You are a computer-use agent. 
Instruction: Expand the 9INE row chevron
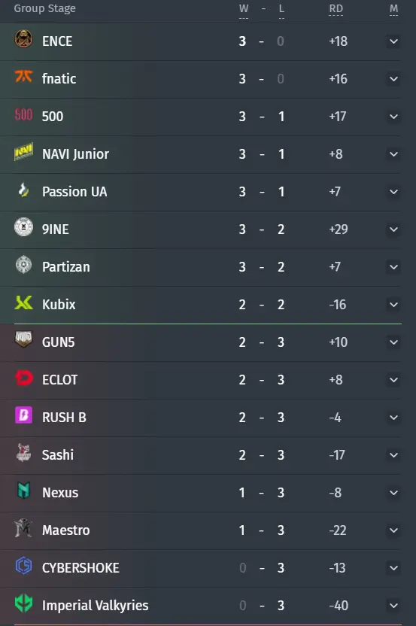click(x=393, y=229)
